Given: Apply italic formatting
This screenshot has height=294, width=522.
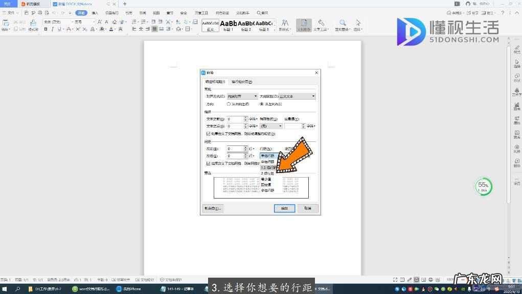Looking at the screenshot, I should click(52, 30).
